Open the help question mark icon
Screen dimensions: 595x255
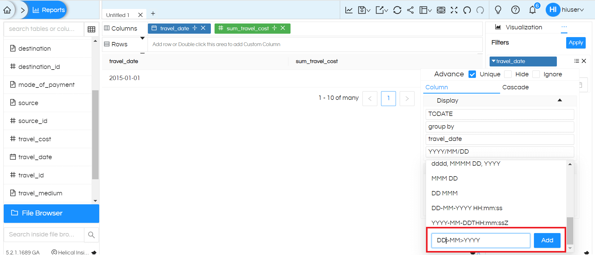point(515,10)
